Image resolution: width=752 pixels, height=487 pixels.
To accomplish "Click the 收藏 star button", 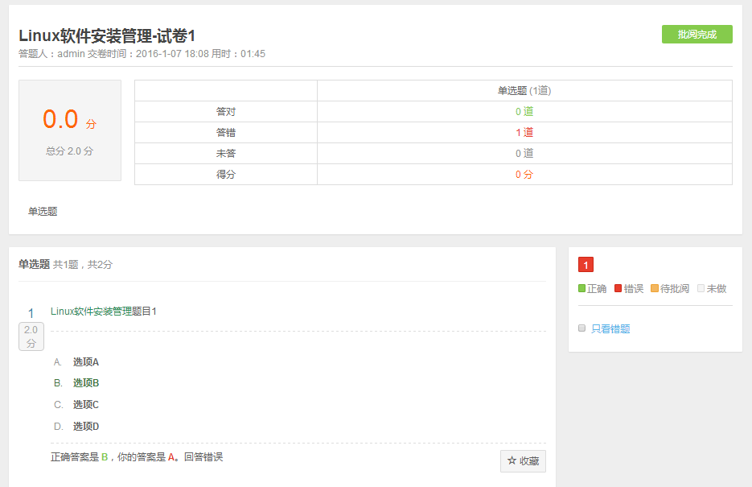I will tap(523, 461).
